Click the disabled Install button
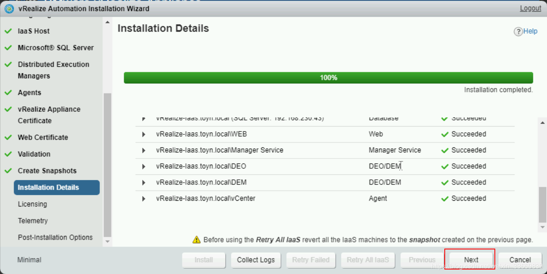The height and width of the screenshot is (274, 547). (204, 260)
